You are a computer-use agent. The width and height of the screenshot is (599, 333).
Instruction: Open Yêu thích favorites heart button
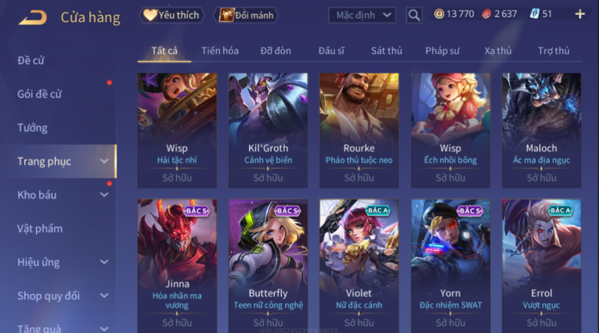click(171, 16)
